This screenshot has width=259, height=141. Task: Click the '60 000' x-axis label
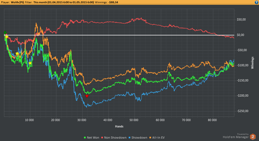click(160, 120)
